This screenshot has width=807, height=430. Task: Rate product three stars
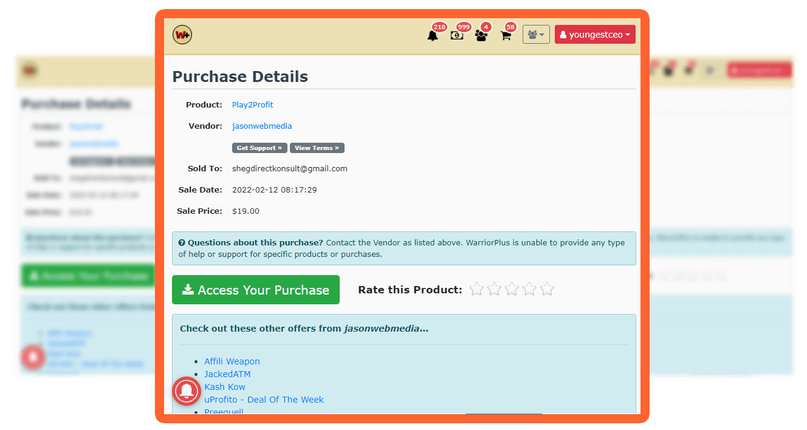(x=512, y=289)
